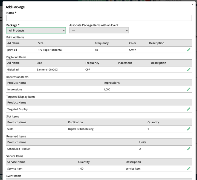Select the '1,000' impressions value
This screenshot has height=180, width=197.
coord(107,89)
